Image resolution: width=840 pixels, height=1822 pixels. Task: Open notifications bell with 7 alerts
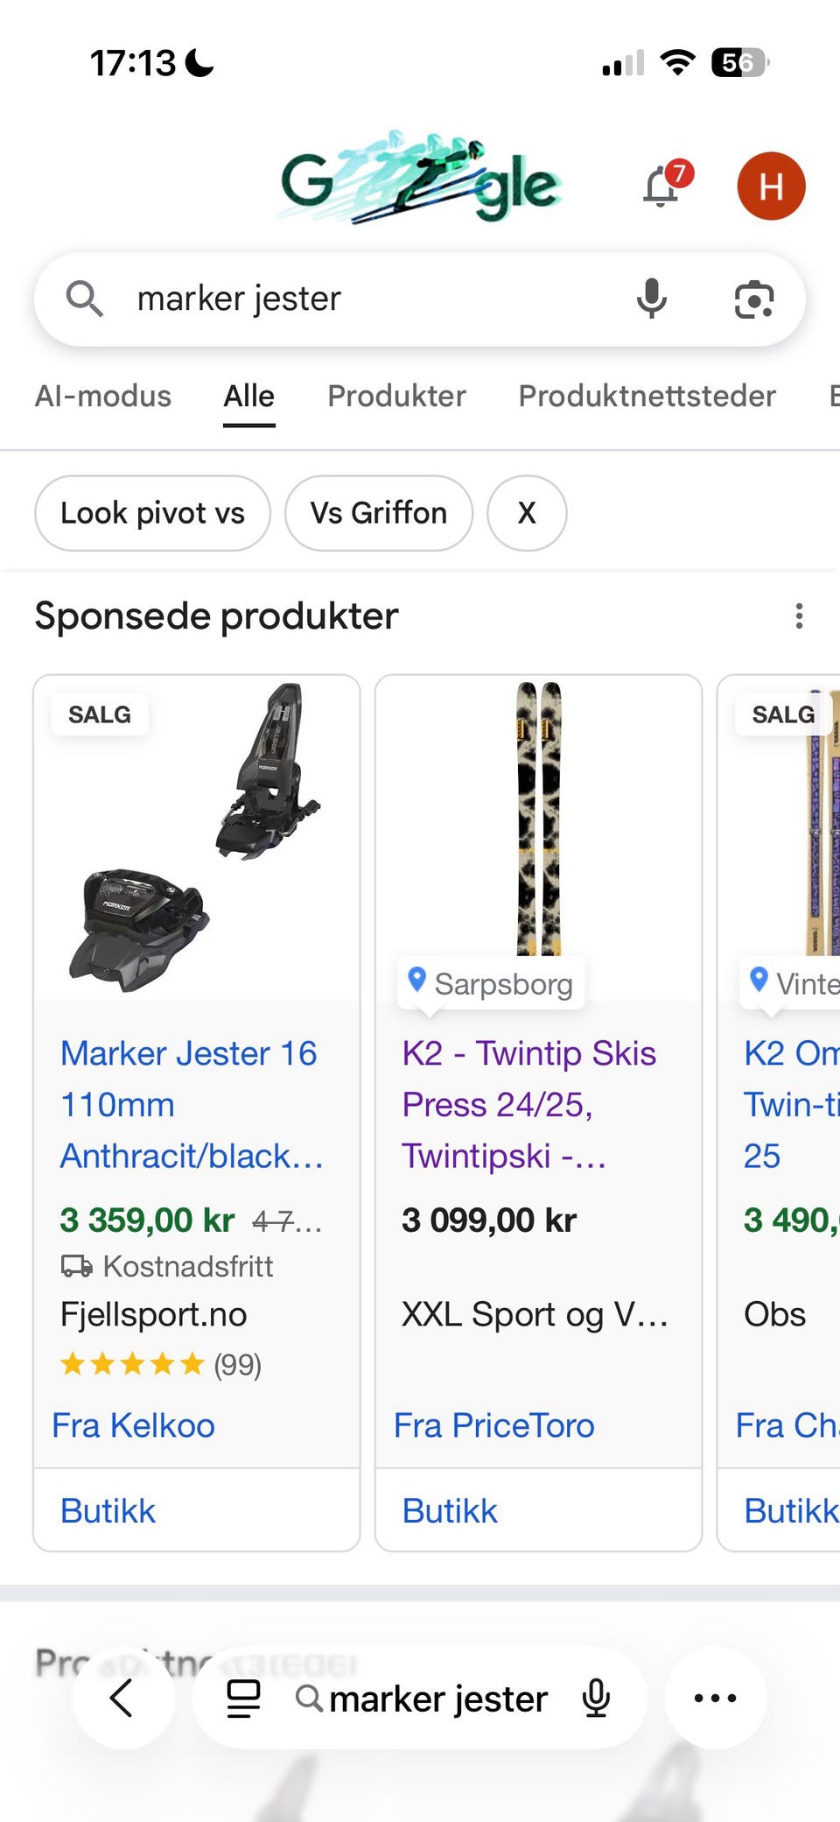(x=662, y=186)
